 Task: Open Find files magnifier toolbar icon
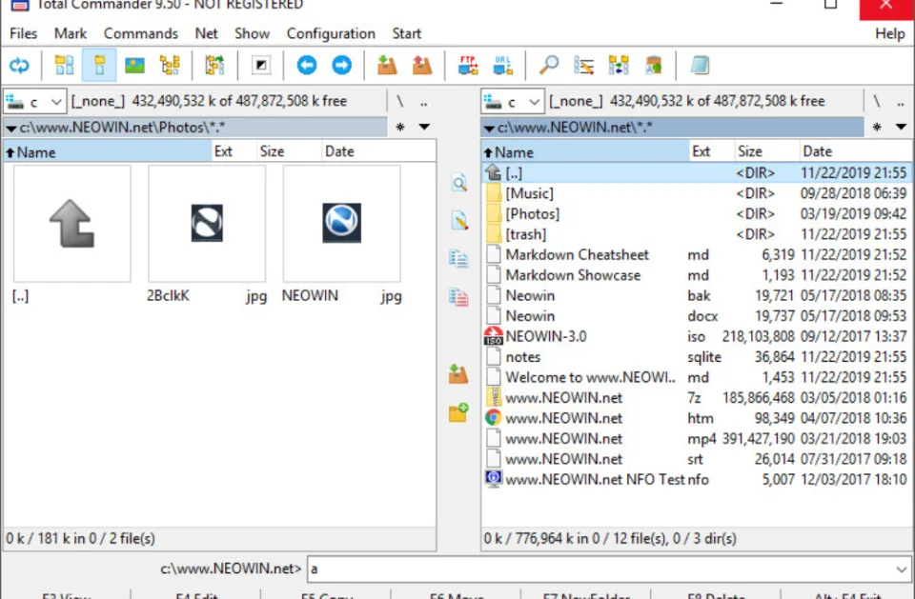(x=549, y=66)
